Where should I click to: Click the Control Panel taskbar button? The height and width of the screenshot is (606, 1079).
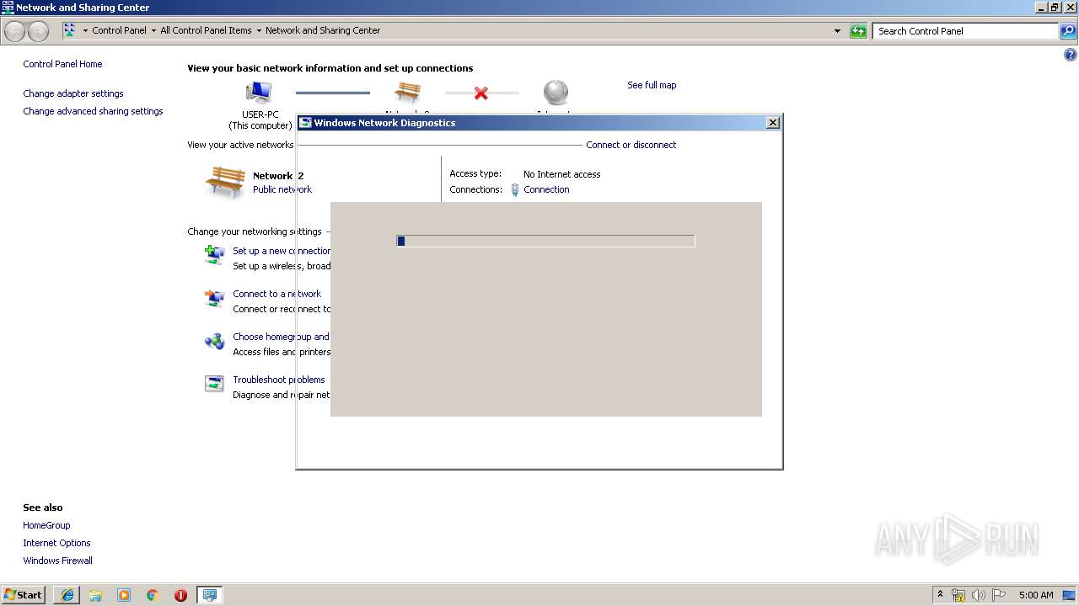pos(209,595)
